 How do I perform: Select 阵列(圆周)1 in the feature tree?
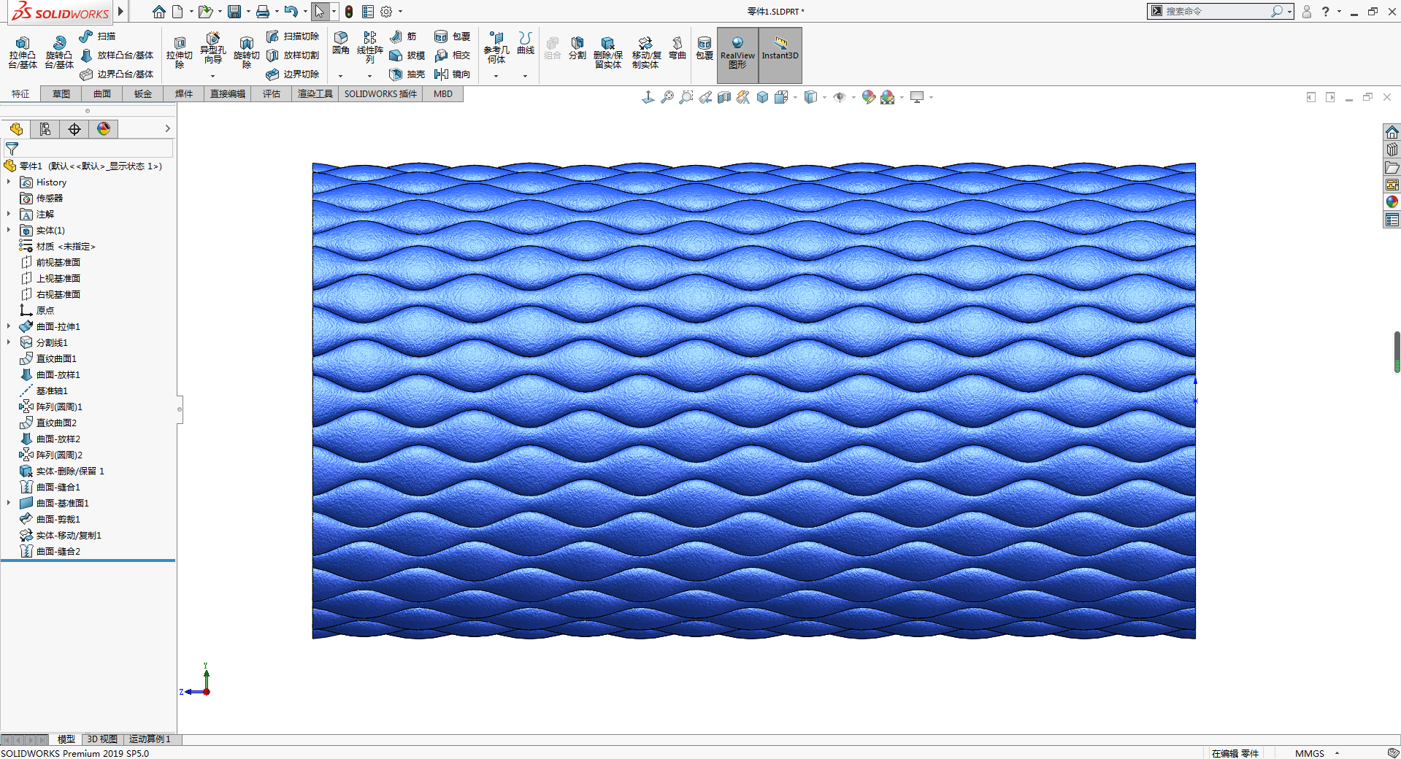pos(58,407)
